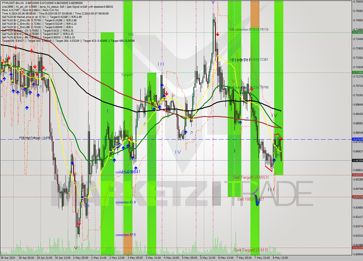Click the 'Target100: 0.6427' targets line
This screenshot has width=363, height=261.
click(x=68, y=41)
